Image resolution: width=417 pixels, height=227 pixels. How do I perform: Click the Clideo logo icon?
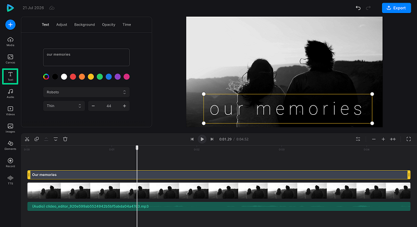pyautogui.click(x=10, y=8)
